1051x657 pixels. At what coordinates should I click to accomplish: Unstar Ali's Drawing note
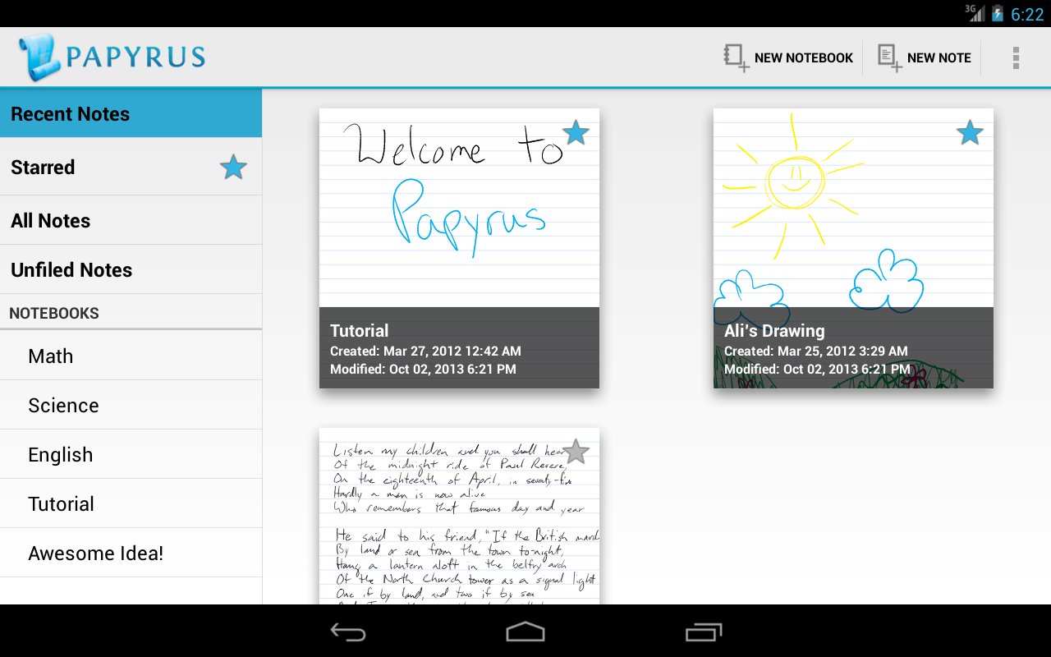point(970,131)
